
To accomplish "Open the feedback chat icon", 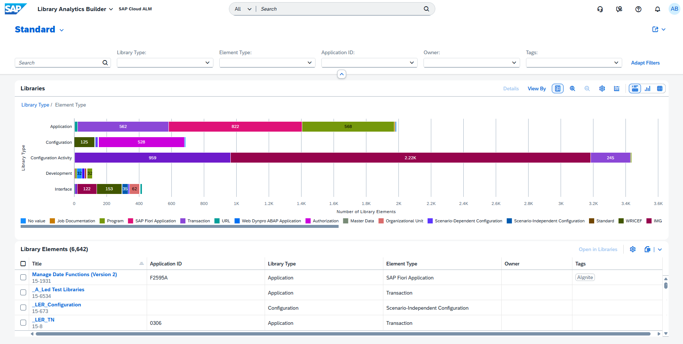I will (x=619, y=9).
